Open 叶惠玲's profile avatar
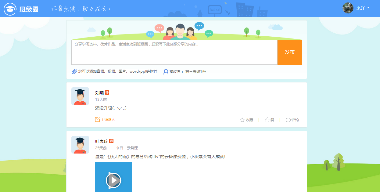380x192 pixels. [x=80, y=145]
